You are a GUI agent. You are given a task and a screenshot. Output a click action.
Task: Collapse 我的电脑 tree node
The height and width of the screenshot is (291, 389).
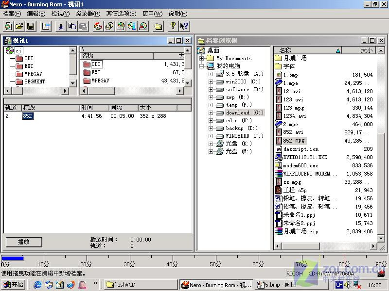click(201, 66)
